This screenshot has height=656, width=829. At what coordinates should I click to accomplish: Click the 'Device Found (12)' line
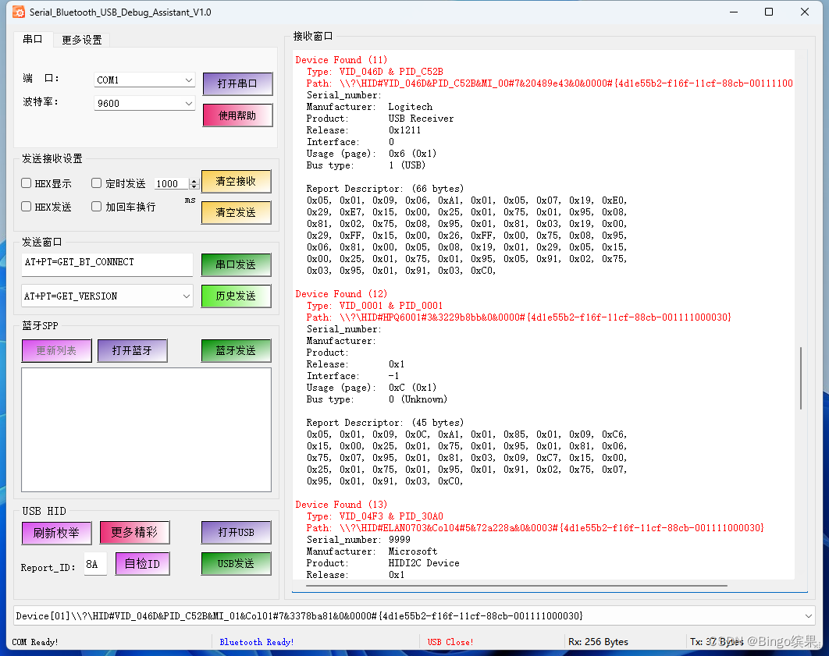point(341,293)
